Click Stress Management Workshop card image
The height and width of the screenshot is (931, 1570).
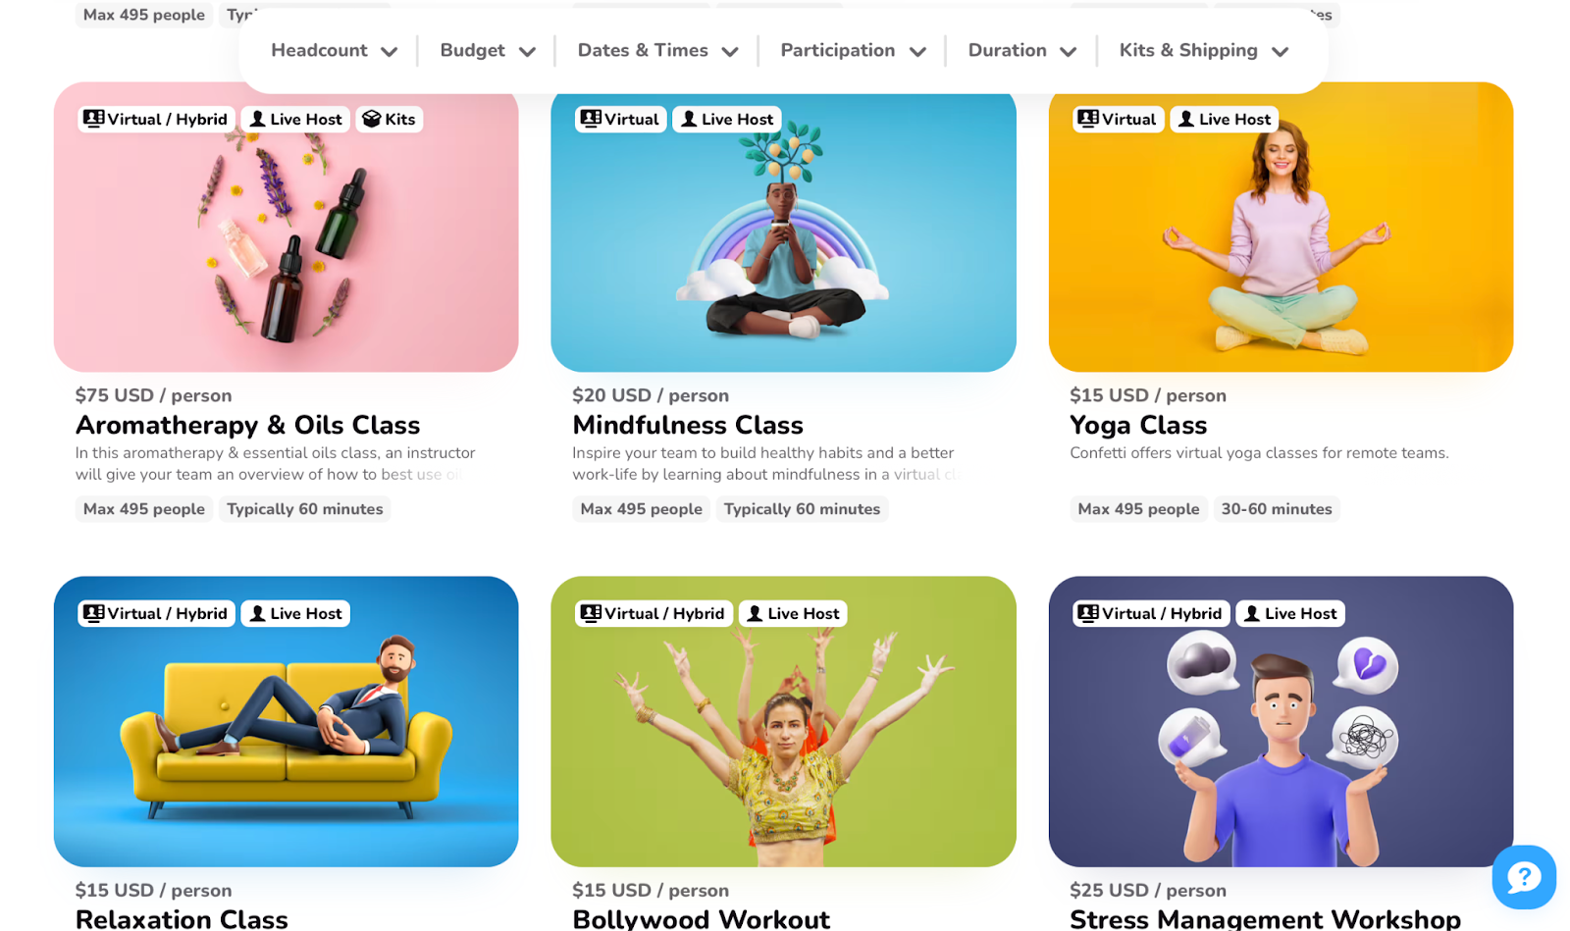(1281, 721)
